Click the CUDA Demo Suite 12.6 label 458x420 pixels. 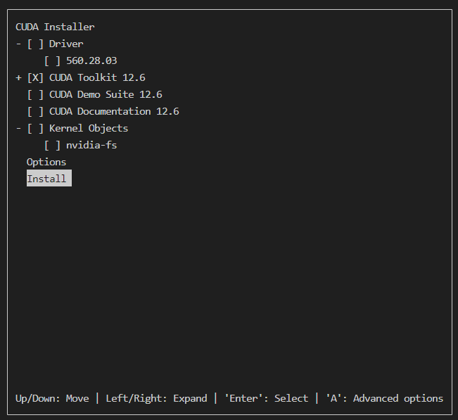(x=106, y=95)
